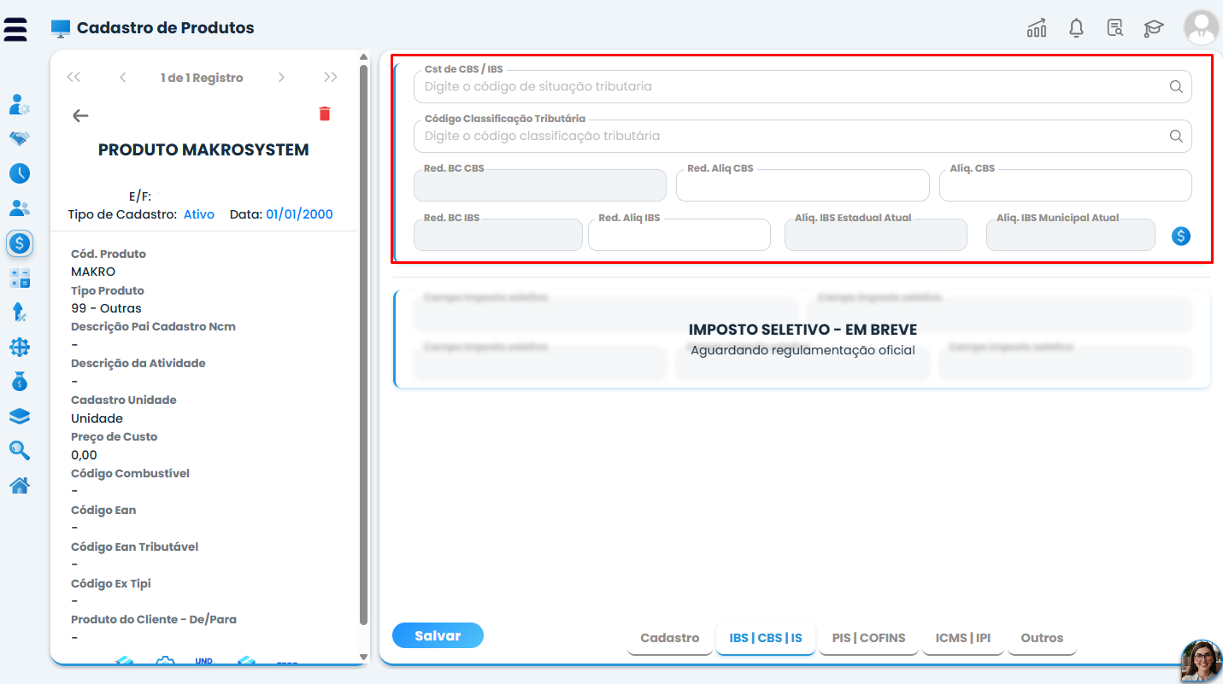Open the assistant avatar chat
Viewport: 1223px width, 684px height.
[1202, 661]
